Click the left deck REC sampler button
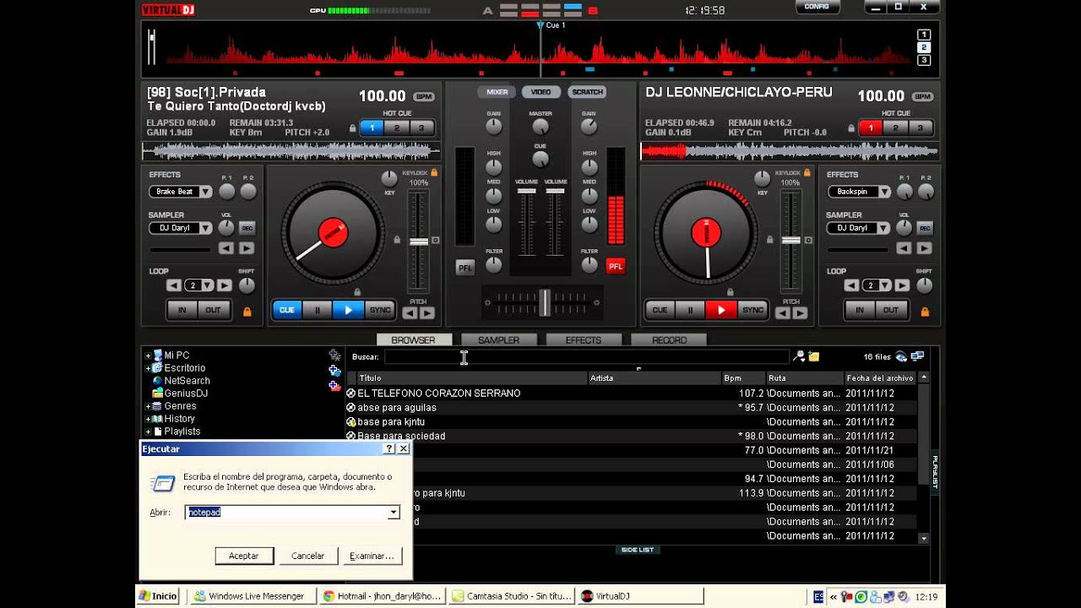Screen dimensions: 1081x608 [x=247, y=228]
